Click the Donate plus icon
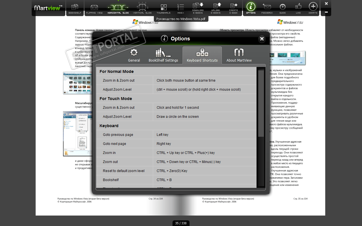The width and height of the screenshot is (362, 226). (x=313, y=8)
